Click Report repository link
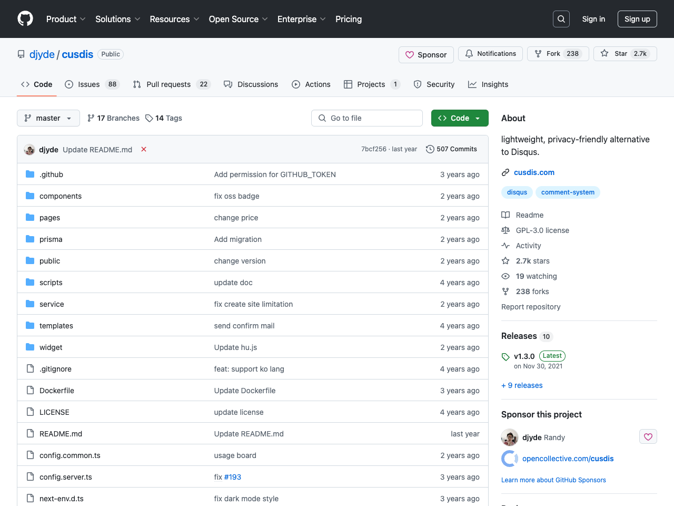This screenshot has width=674, height=506. (x=531, y=307)
